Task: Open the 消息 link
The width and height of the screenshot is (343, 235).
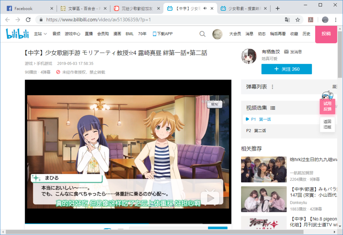Action: tap(249, 34)
